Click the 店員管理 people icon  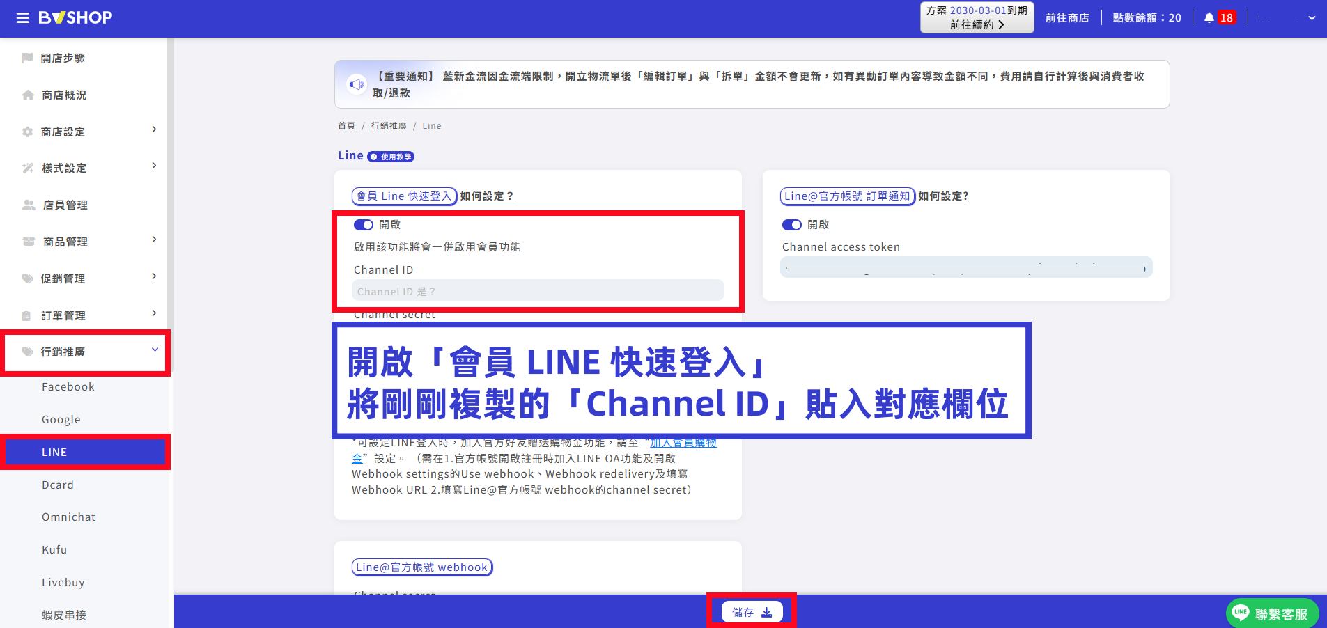click(29, 205)
